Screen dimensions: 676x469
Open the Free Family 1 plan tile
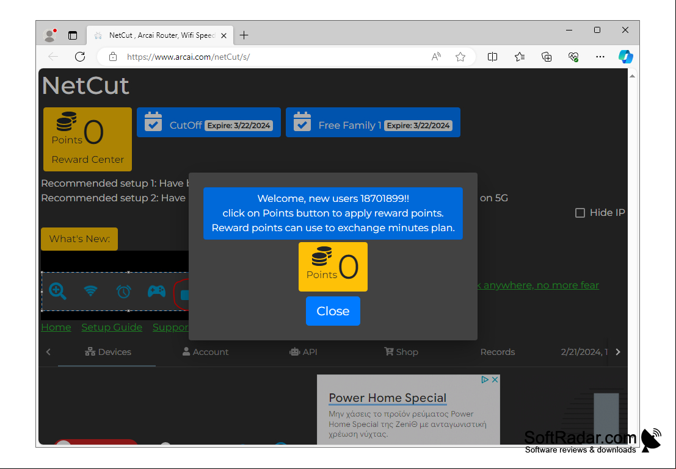click(373, 123)
